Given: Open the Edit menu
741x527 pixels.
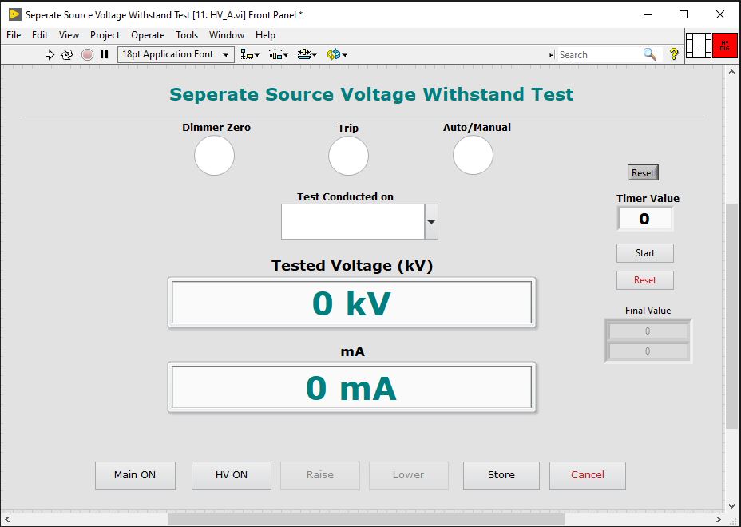Looking at the screenshot, I should [x=40, y=35].
